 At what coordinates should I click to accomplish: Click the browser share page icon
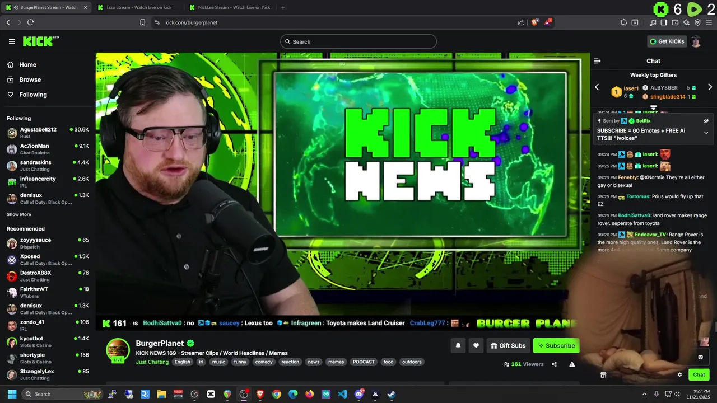click(x=521, y=22)
